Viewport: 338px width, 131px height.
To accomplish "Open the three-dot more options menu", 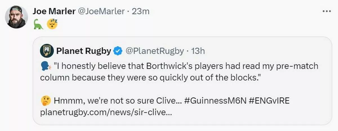I will 326,11.
